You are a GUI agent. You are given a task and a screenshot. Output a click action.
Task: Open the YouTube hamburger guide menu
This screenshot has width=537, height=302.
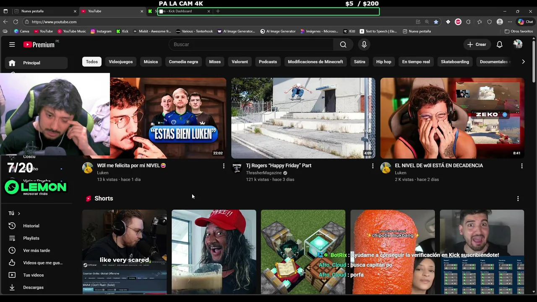click(12, 44)
